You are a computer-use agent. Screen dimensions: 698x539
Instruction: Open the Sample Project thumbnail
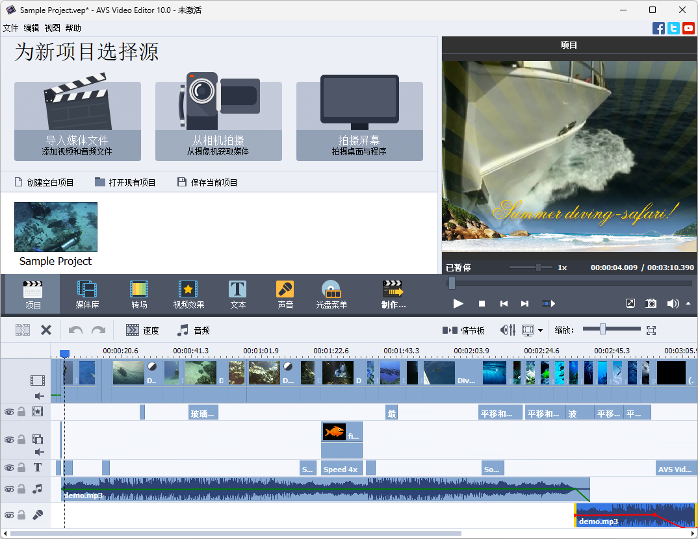(55, 227)
